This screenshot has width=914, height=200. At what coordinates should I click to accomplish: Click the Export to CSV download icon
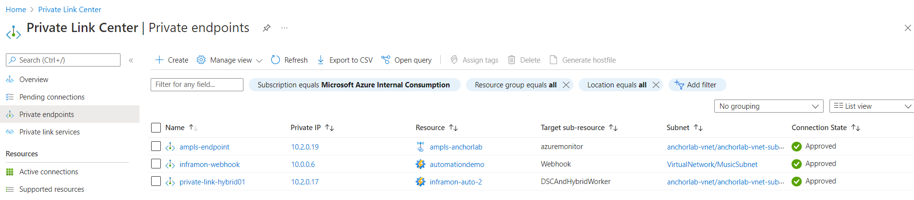click(321, 60)
